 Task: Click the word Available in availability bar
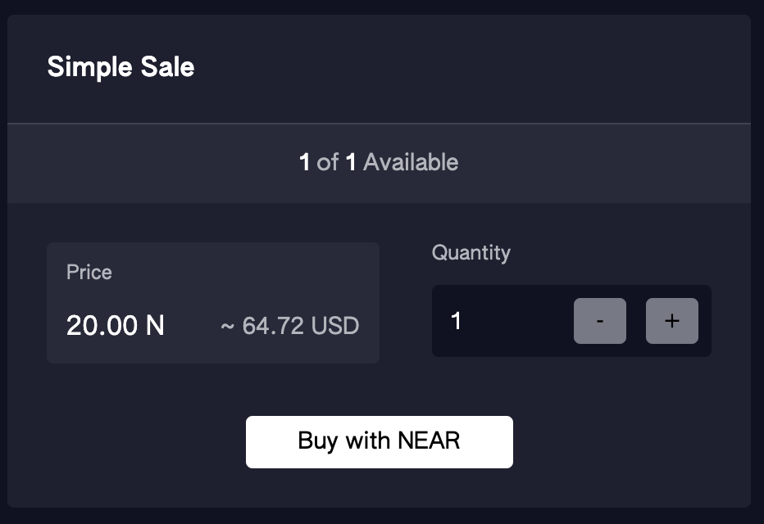click(x=411, y=162)
